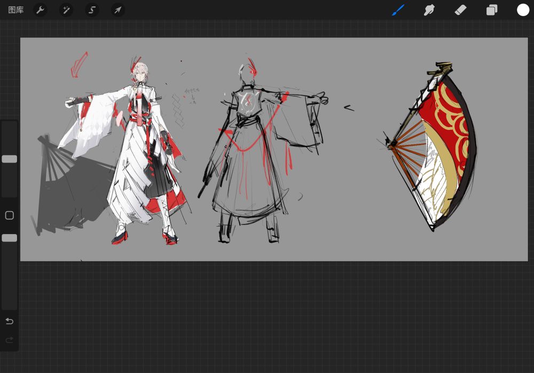Open the Actions wrench menu

[x=40, y=10]
